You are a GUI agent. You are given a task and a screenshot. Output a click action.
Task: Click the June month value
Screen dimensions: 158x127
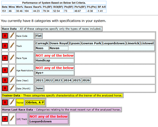tap(39, 88)
